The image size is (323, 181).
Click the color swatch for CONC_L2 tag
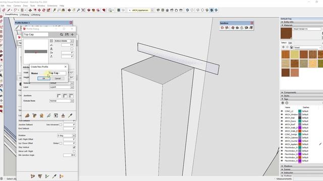tap(300, 111)
